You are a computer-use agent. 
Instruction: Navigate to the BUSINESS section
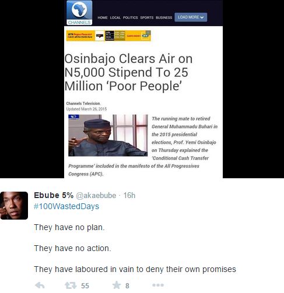164,17
